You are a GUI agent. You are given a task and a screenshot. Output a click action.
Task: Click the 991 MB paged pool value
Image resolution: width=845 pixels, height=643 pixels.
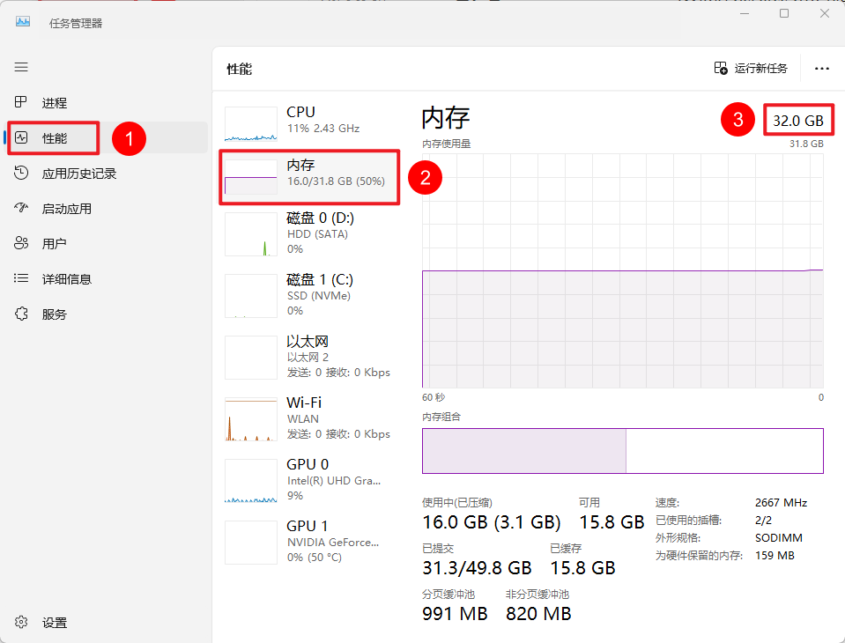[455, 613]
